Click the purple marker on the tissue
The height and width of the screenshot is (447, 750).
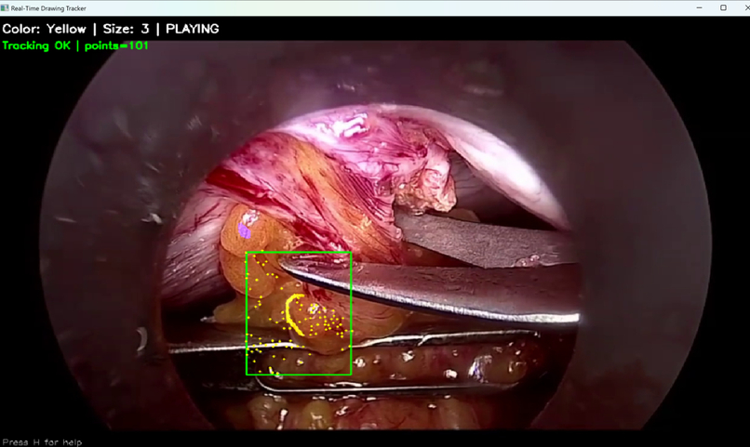click(x=244, y=231)
